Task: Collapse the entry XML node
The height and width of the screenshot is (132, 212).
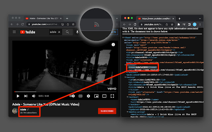Action: click(125, 77)
